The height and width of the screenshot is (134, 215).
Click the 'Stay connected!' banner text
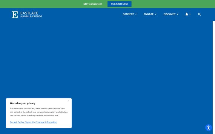(93, 4)
